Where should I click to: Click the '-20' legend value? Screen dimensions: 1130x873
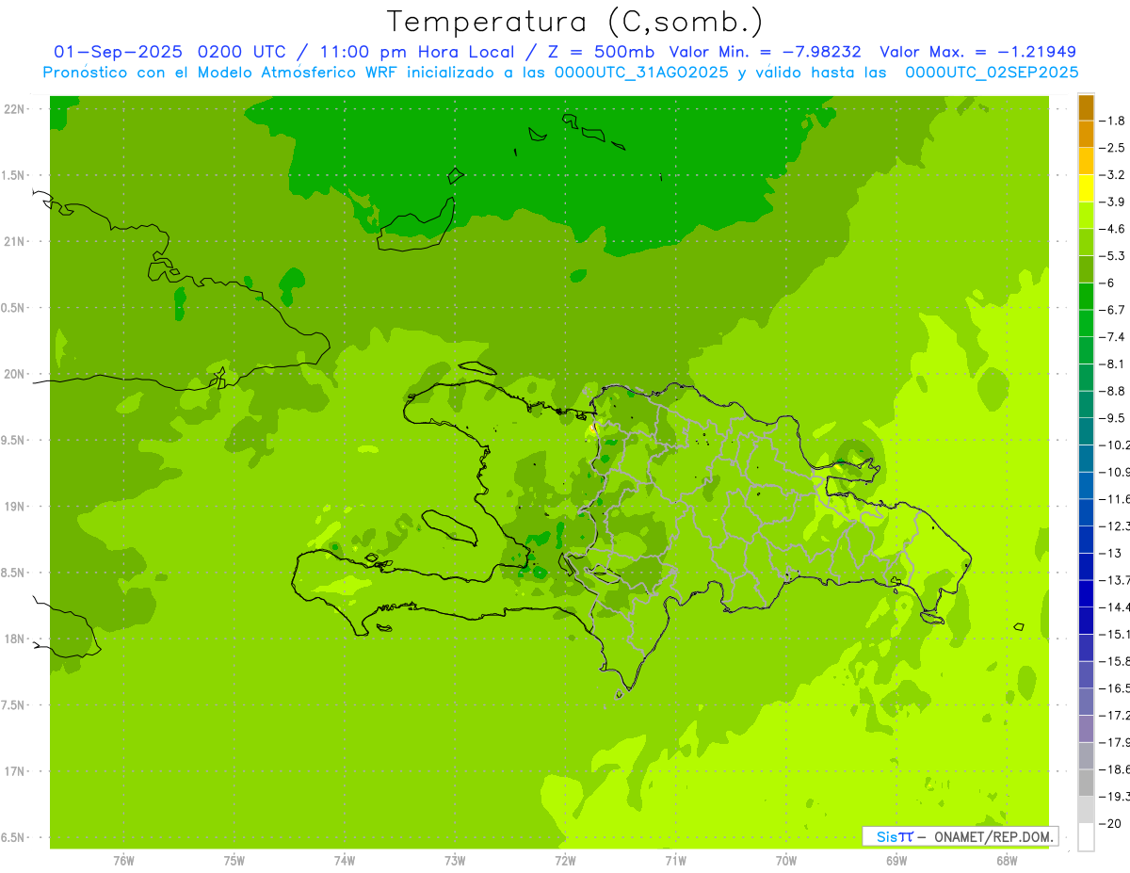pos(1109,824)
